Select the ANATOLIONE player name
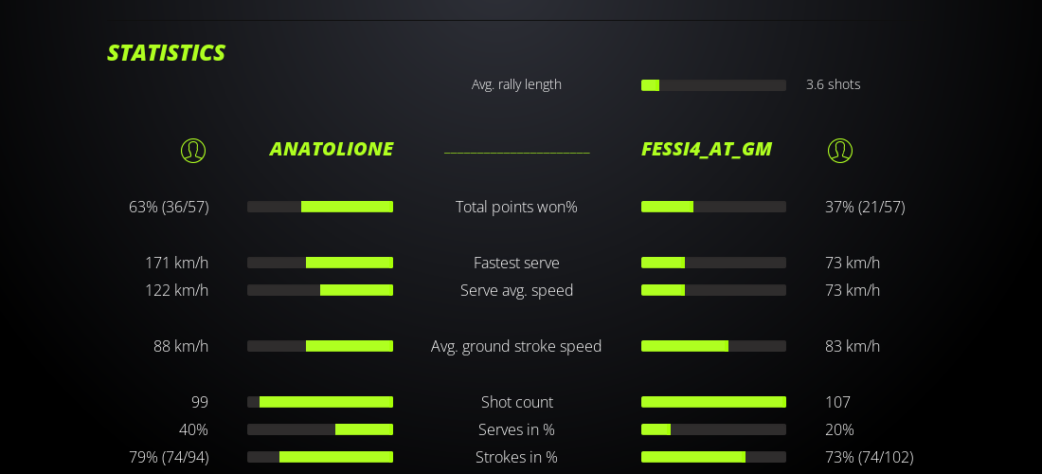The image size is (1042, 474). pyautogui.click(x=331, y=149)
